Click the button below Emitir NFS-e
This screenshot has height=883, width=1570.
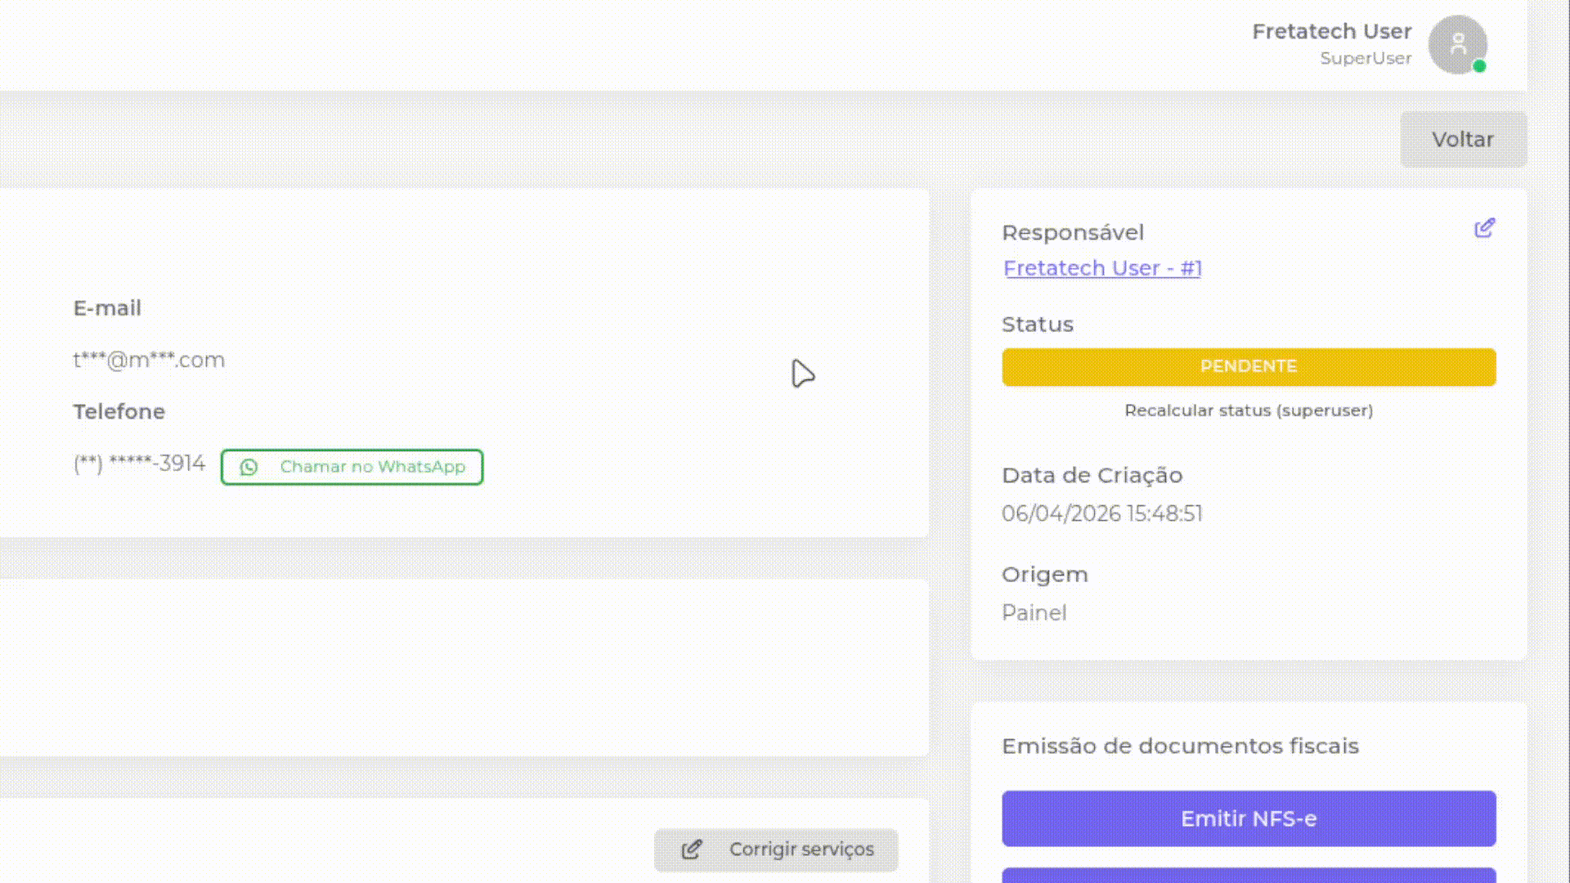tap(1249, 876)
